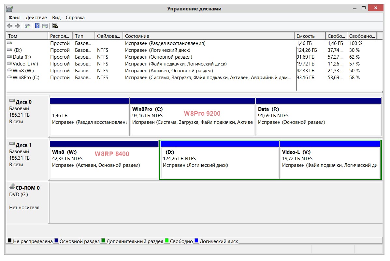Sort by the Емкость column header
Image resolution: width=390 pixels, height=261 pixels.
click(310, 36)
